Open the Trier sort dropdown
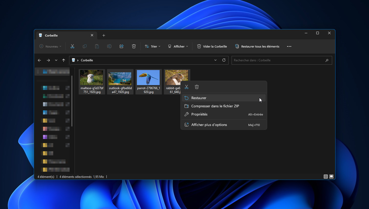Viewport: 369px width, 209px height. 153,47
